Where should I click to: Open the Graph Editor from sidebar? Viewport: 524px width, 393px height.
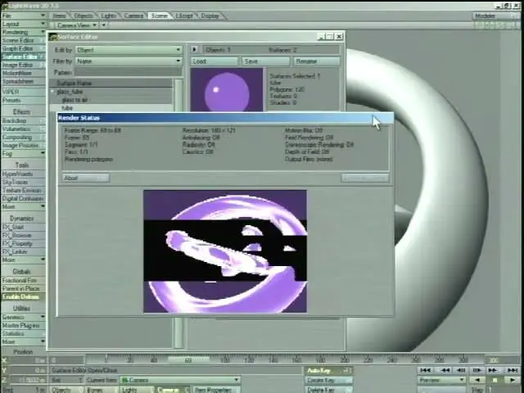coord(24,48)
